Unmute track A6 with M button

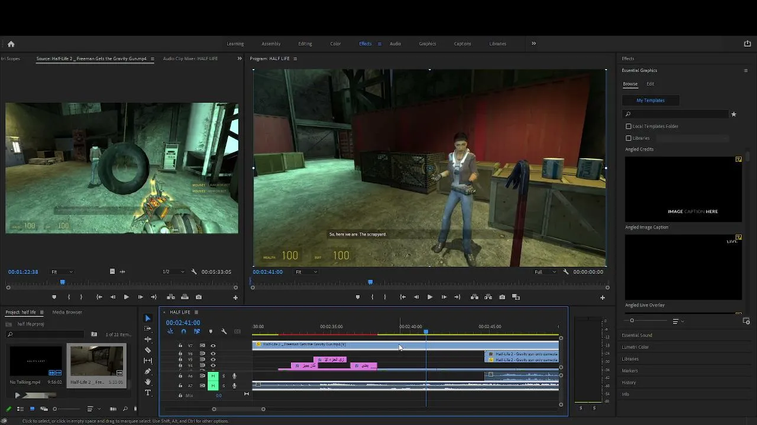click(x=213, y=376)
